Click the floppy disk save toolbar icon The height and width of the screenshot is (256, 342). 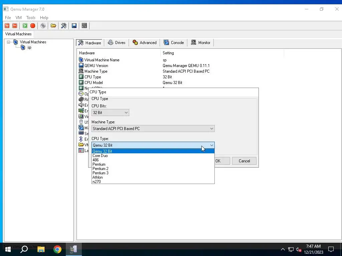click(74, 26)
